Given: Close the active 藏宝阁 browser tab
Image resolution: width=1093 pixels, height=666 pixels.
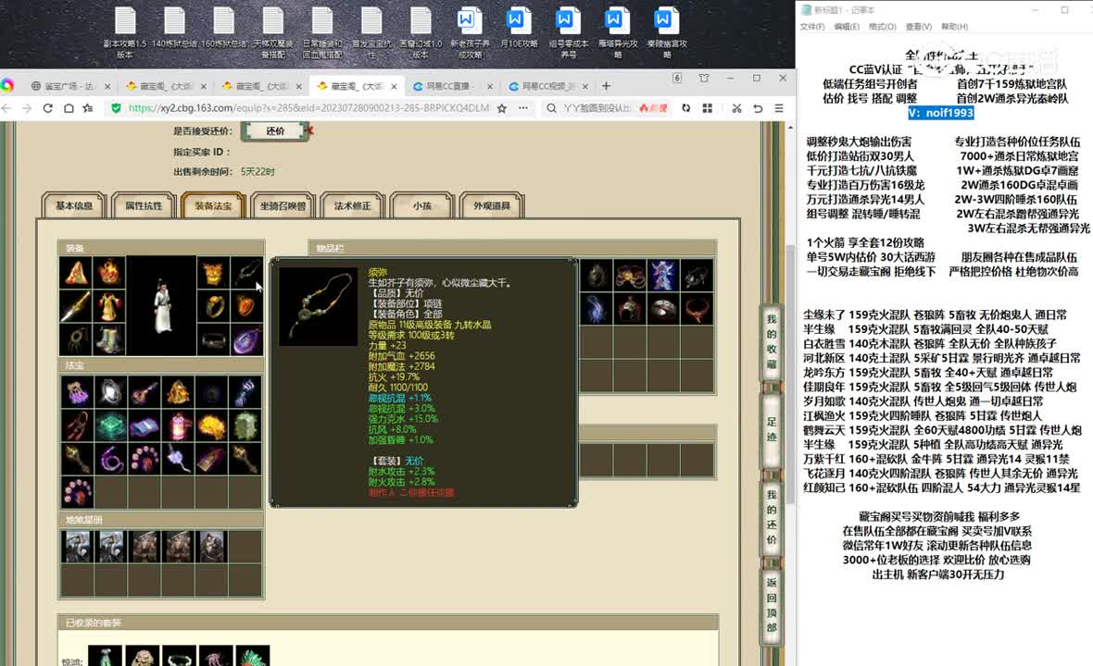Looking at the screenshot, I should click(x=394, y=86).
